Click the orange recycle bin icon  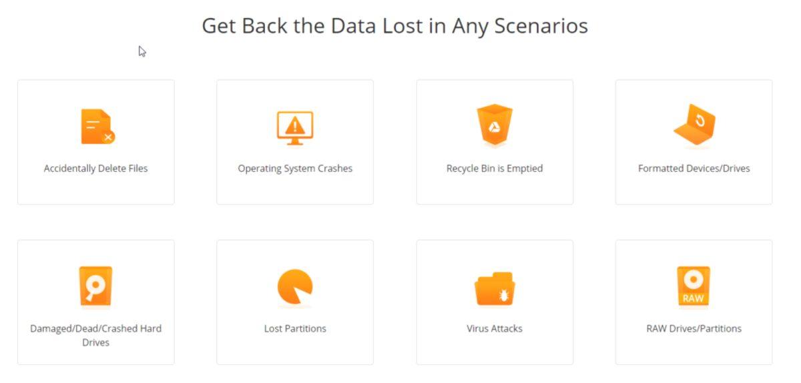(495, 126)
